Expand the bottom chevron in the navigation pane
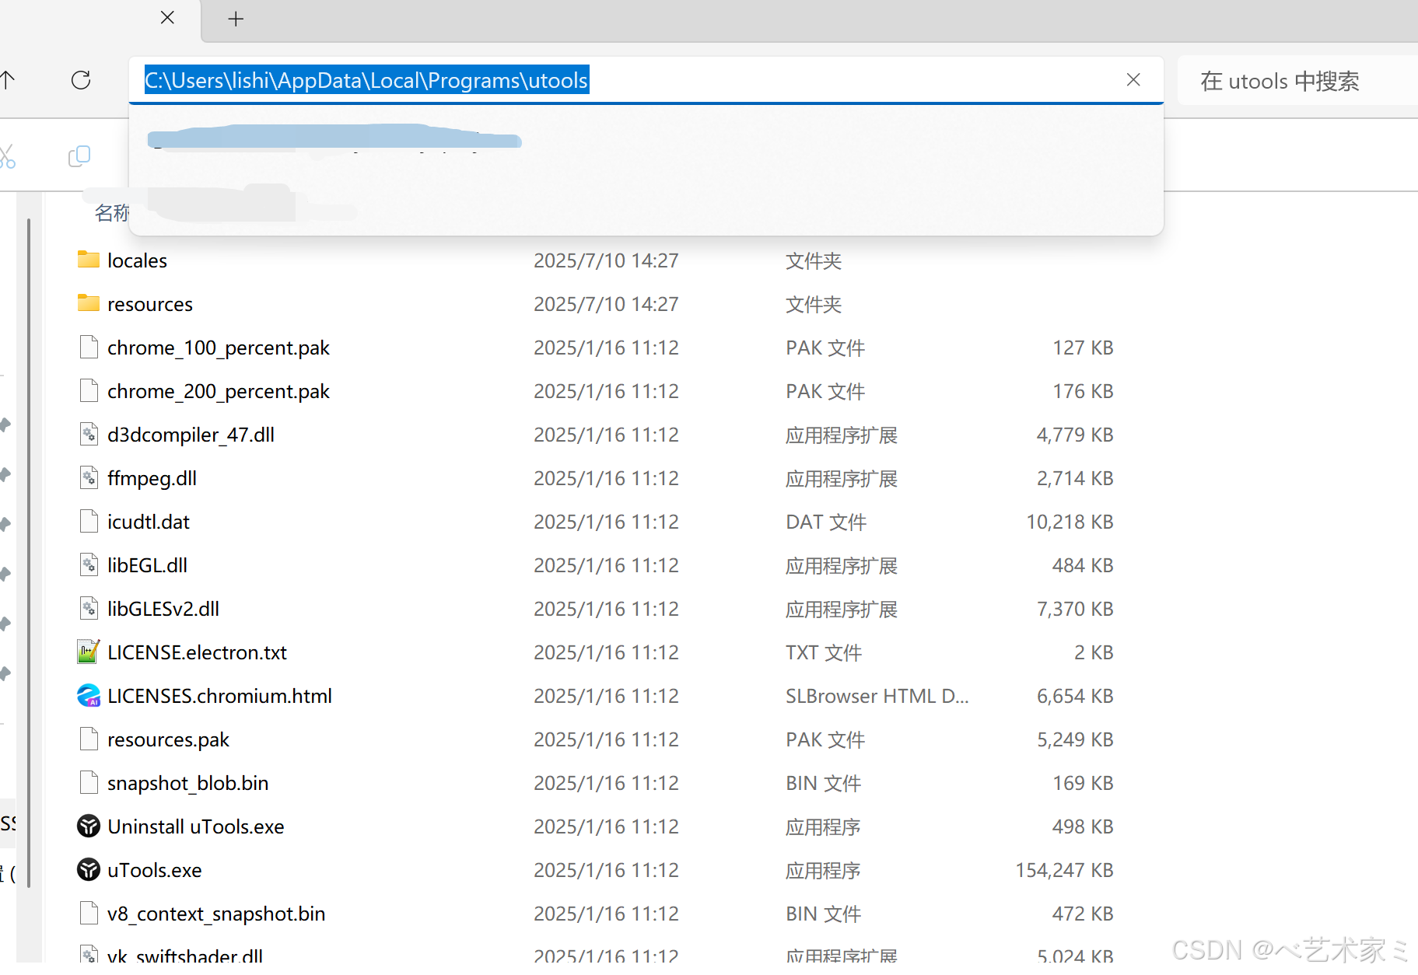Image resolution: width=1418 pixels, height=975 pixels. coord(5,673)
